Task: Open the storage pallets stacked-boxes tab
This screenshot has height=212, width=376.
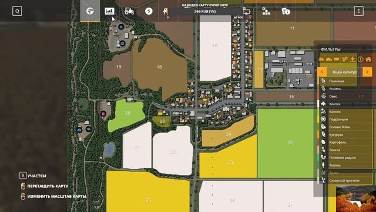Action: pos(266,11)
